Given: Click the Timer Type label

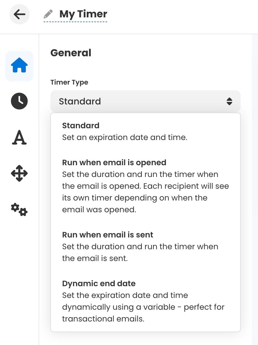Looking at the screenshot, I should point(69,82).
